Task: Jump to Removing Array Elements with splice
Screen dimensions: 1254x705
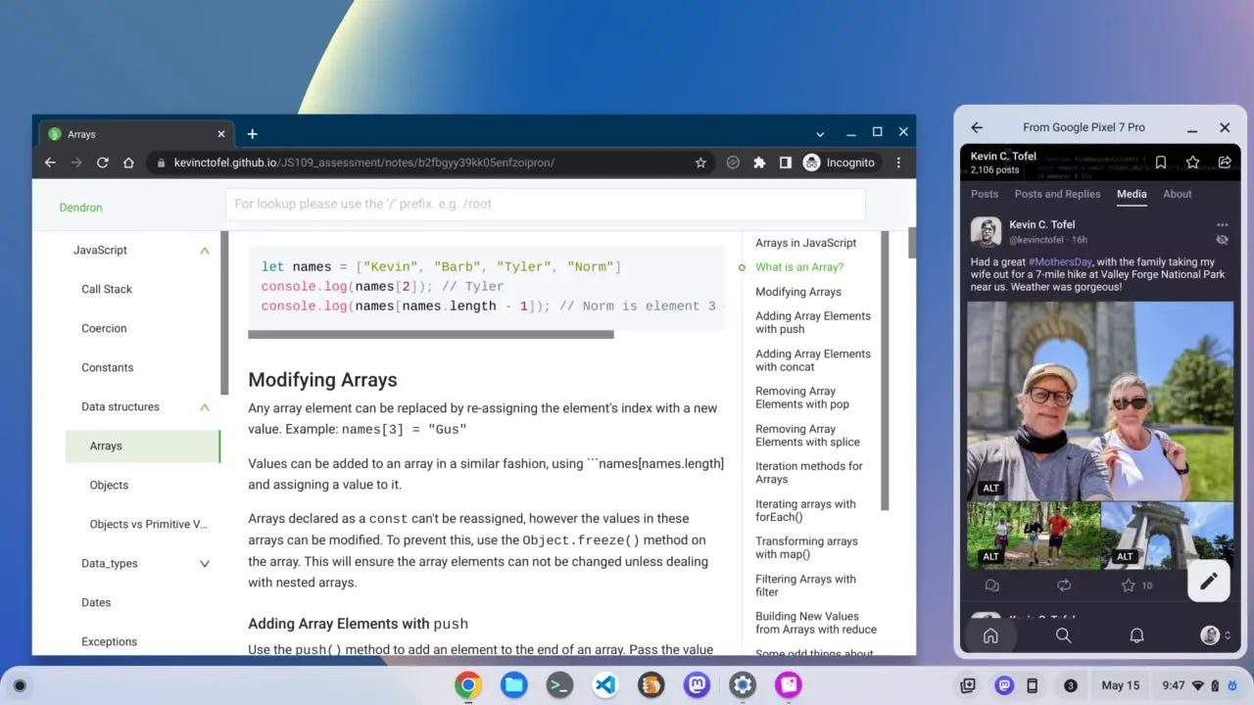Action: click(x=807, y=435)
